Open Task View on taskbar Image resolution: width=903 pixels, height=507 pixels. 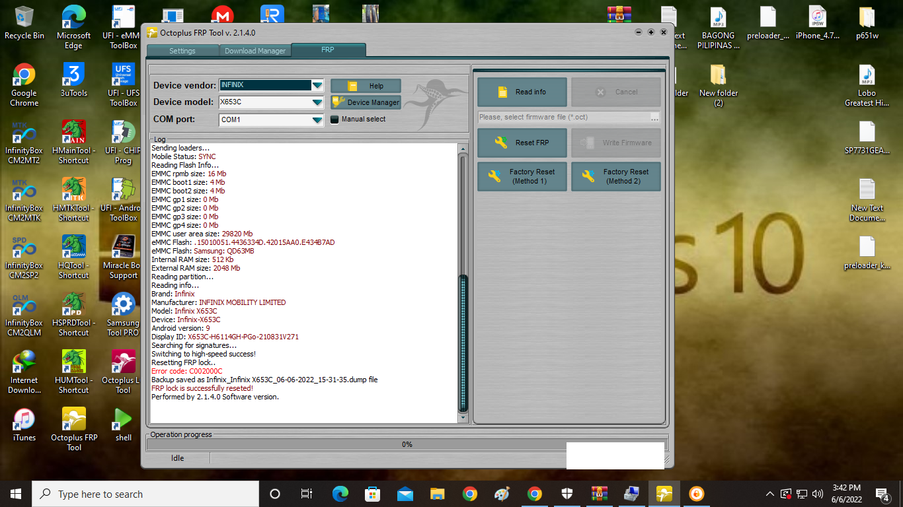(307, 494)
